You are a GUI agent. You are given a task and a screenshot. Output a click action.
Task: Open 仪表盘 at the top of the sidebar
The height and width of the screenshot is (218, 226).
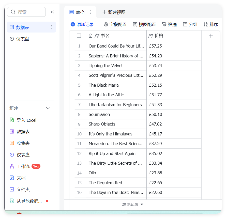pyautogui.click(x=32, y=39)
